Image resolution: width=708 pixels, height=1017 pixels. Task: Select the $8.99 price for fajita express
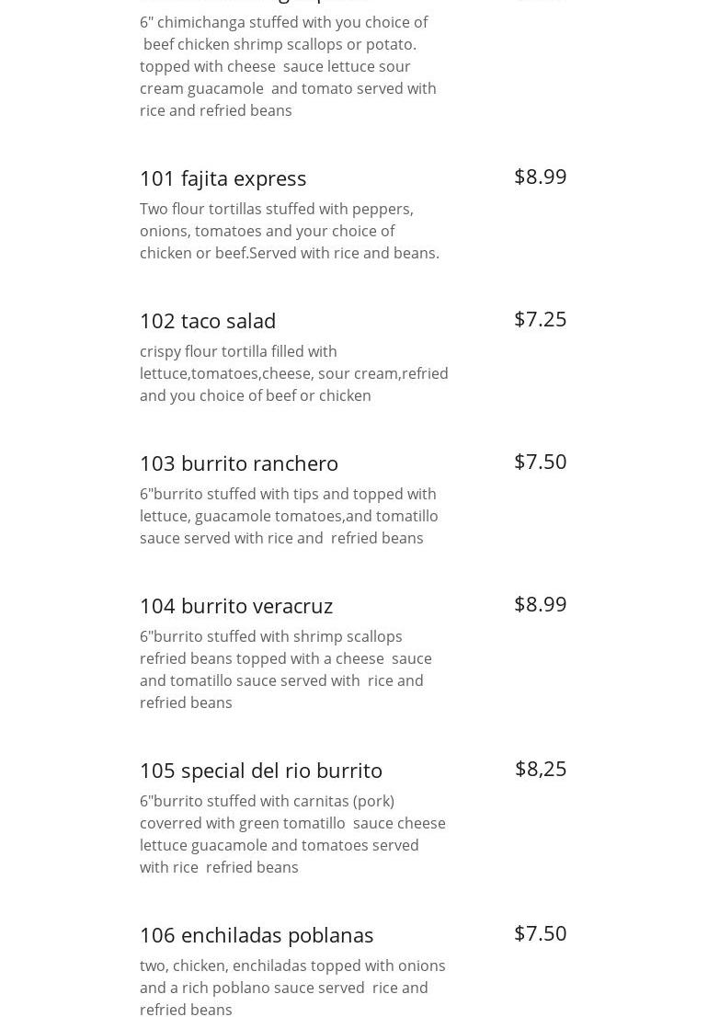[x=540, y=177]
